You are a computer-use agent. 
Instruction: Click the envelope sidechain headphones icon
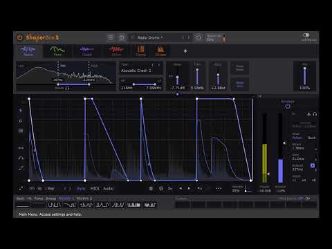tap(315, 114)
